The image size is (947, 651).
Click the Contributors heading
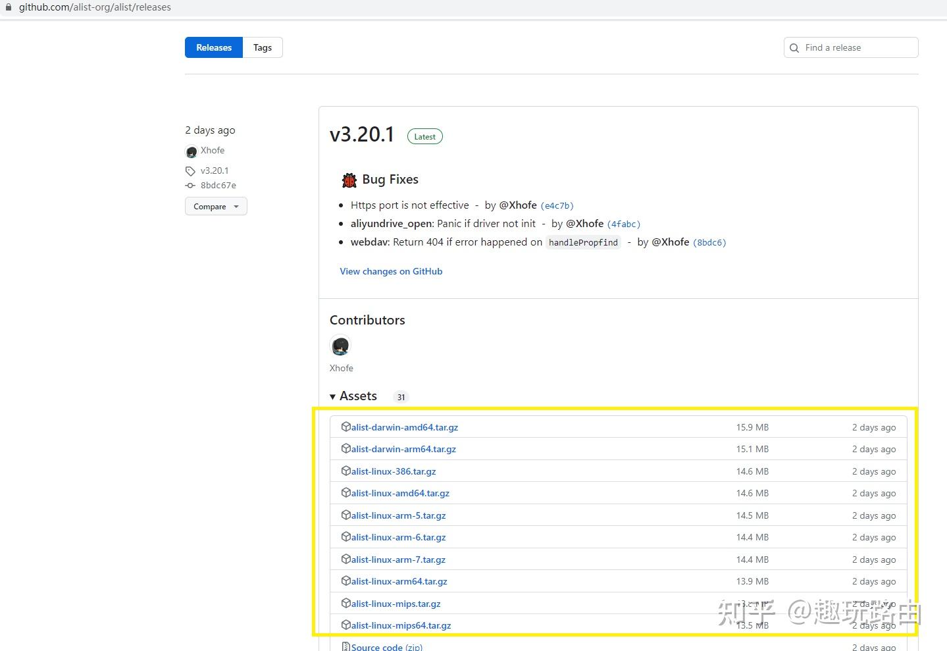(x=367, y=321)
